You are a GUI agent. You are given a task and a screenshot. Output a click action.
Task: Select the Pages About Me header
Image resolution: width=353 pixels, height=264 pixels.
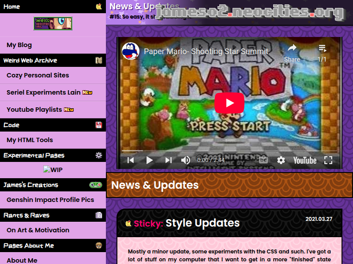[53, 246]
